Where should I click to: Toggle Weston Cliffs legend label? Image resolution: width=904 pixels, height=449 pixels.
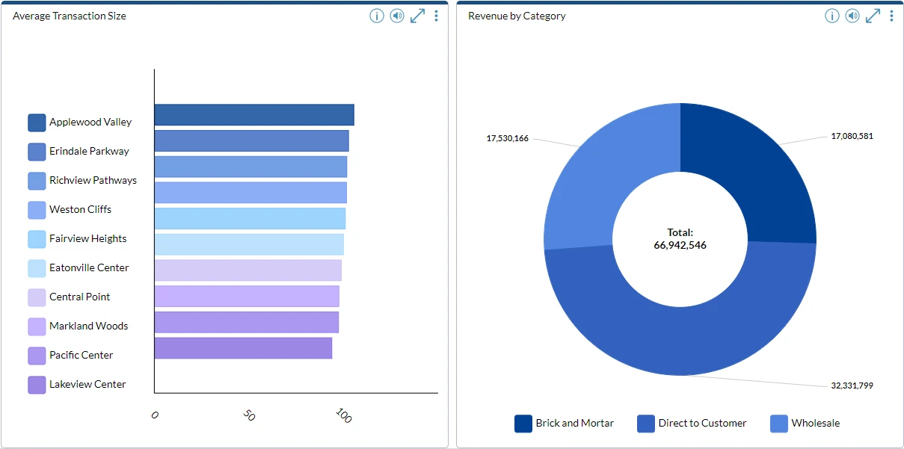(x=80, y=209)
